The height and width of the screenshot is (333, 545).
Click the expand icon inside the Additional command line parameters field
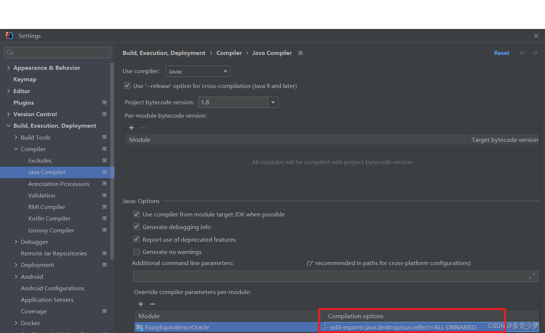tap(532, 276)
